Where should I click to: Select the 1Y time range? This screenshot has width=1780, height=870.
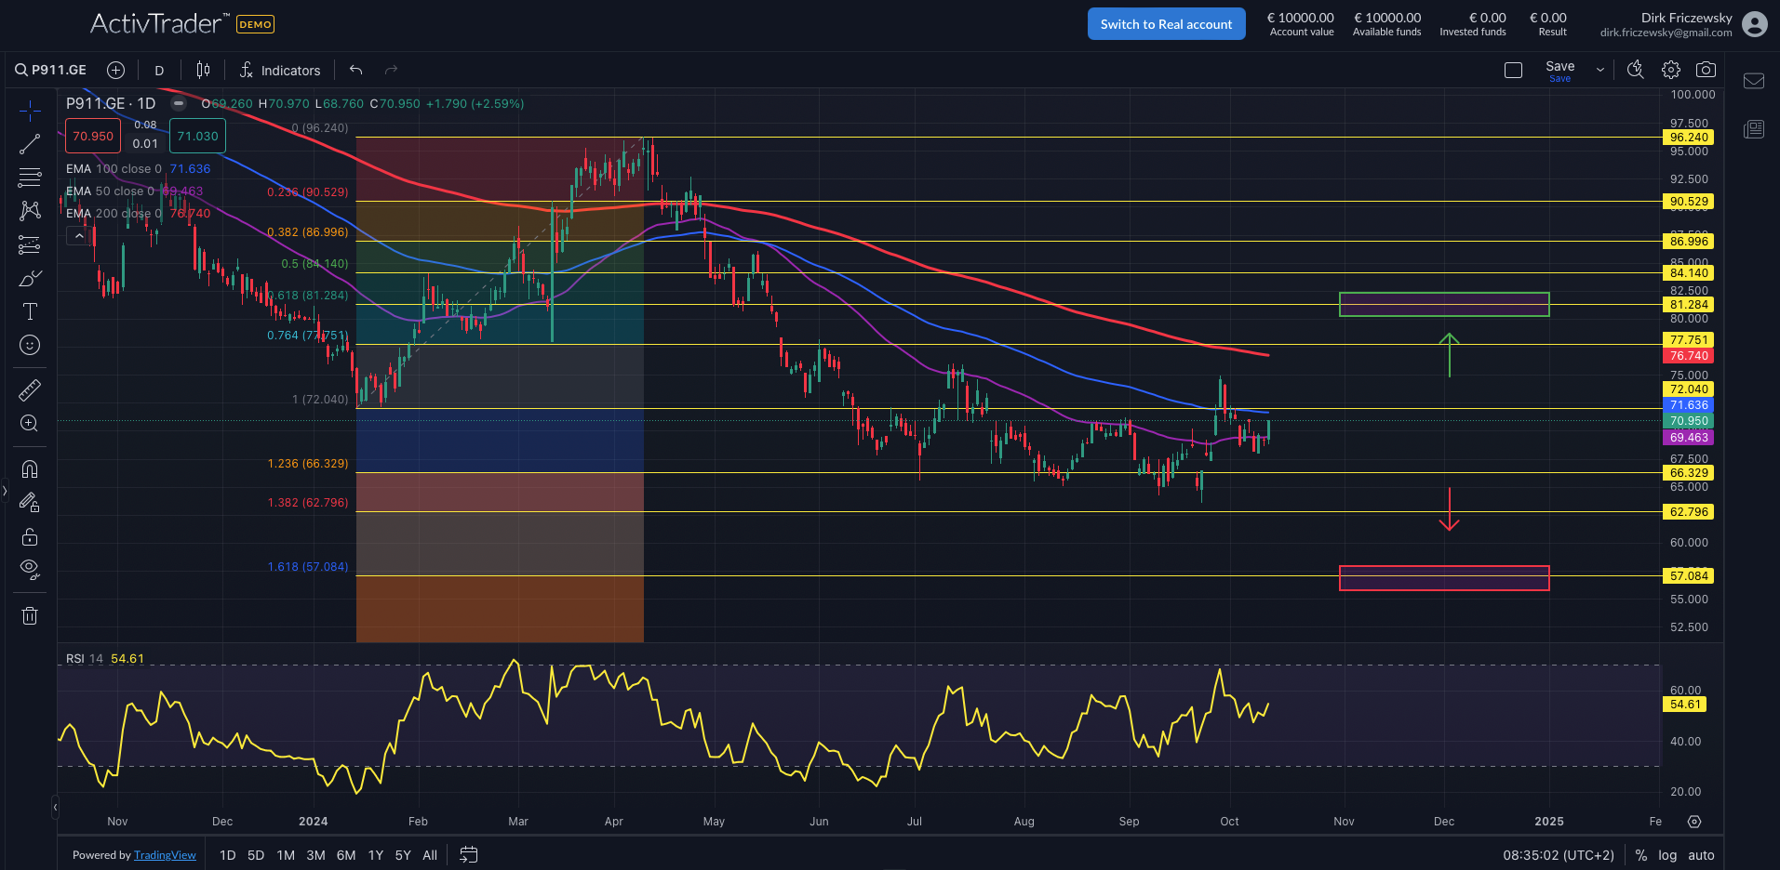point(376,855)
